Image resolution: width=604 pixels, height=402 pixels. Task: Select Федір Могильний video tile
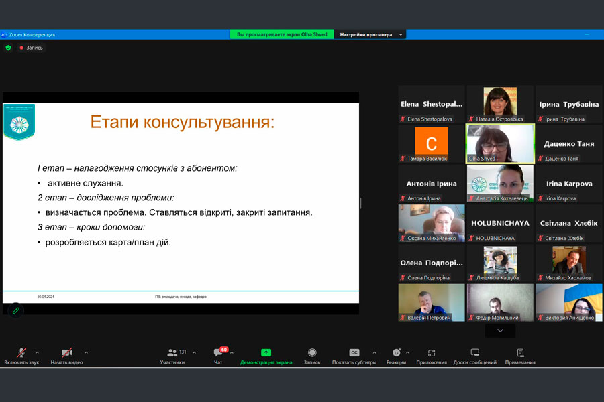coord(500,302)
